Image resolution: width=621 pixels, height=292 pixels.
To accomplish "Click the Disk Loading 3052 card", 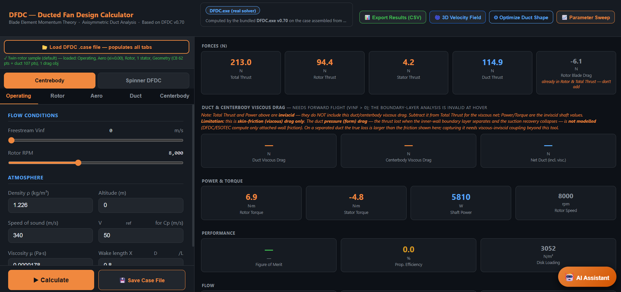I will (548, 255).
